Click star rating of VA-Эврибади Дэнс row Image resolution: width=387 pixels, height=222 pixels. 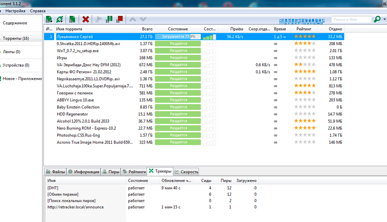tap(305, 65)
